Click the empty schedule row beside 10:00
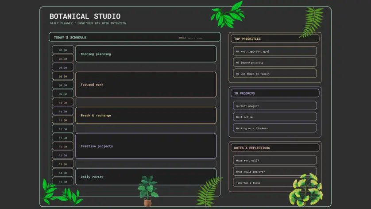Viewport: 371px width, 209px height. coord(146,102)
